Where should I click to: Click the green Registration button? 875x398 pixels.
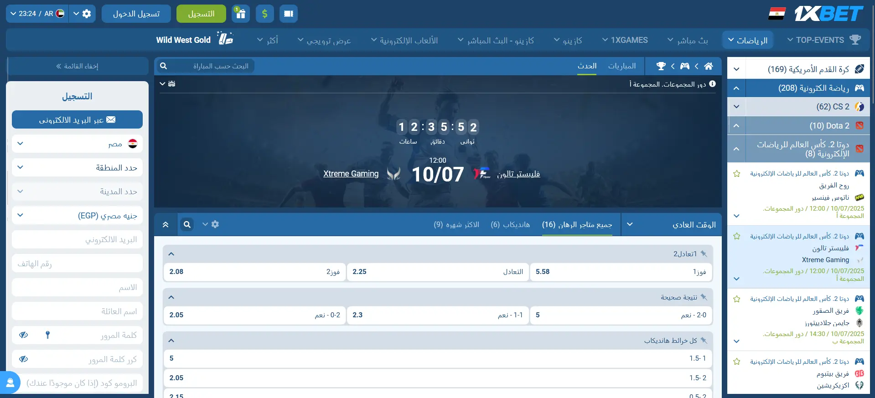201,14
